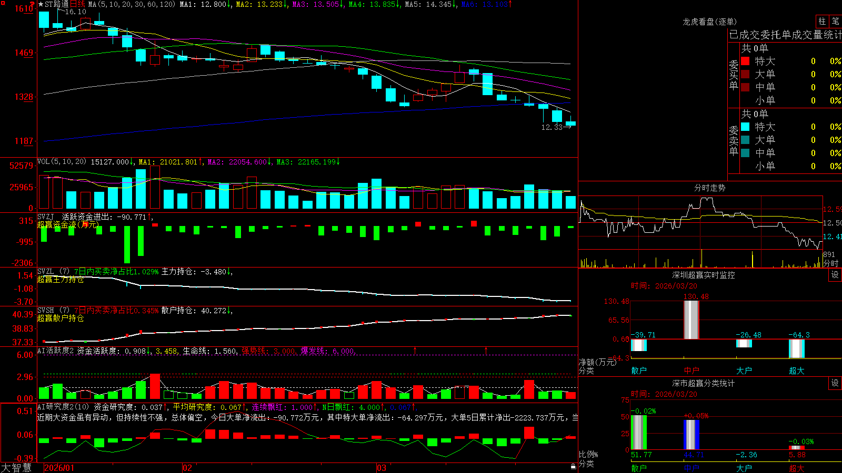842x473 pixels.
Task: Jump to the 2026/01 date marker
Action: tap(59, 468)
